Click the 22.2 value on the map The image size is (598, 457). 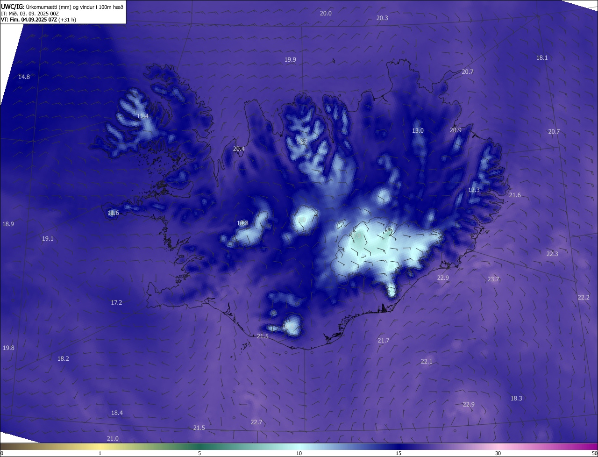pyautogui.click(x=584, y=297)
